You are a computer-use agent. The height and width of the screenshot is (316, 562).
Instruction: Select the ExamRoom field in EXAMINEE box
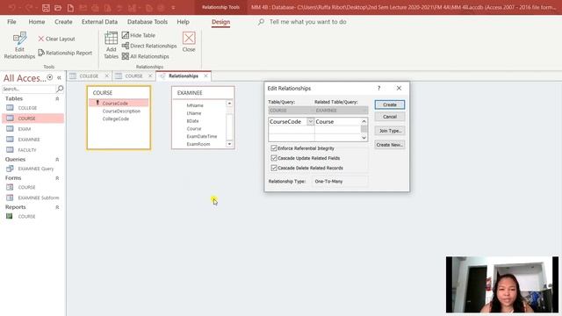(x=198, y=144)
